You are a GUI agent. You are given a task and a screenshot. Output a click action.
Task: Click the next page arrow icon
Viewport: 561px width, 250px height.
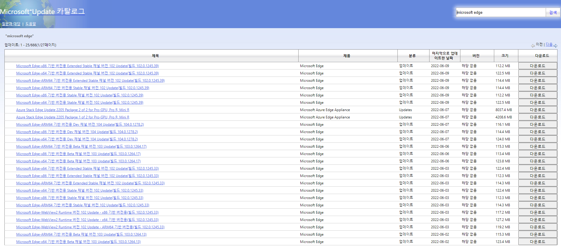click(x=555, y=46)
